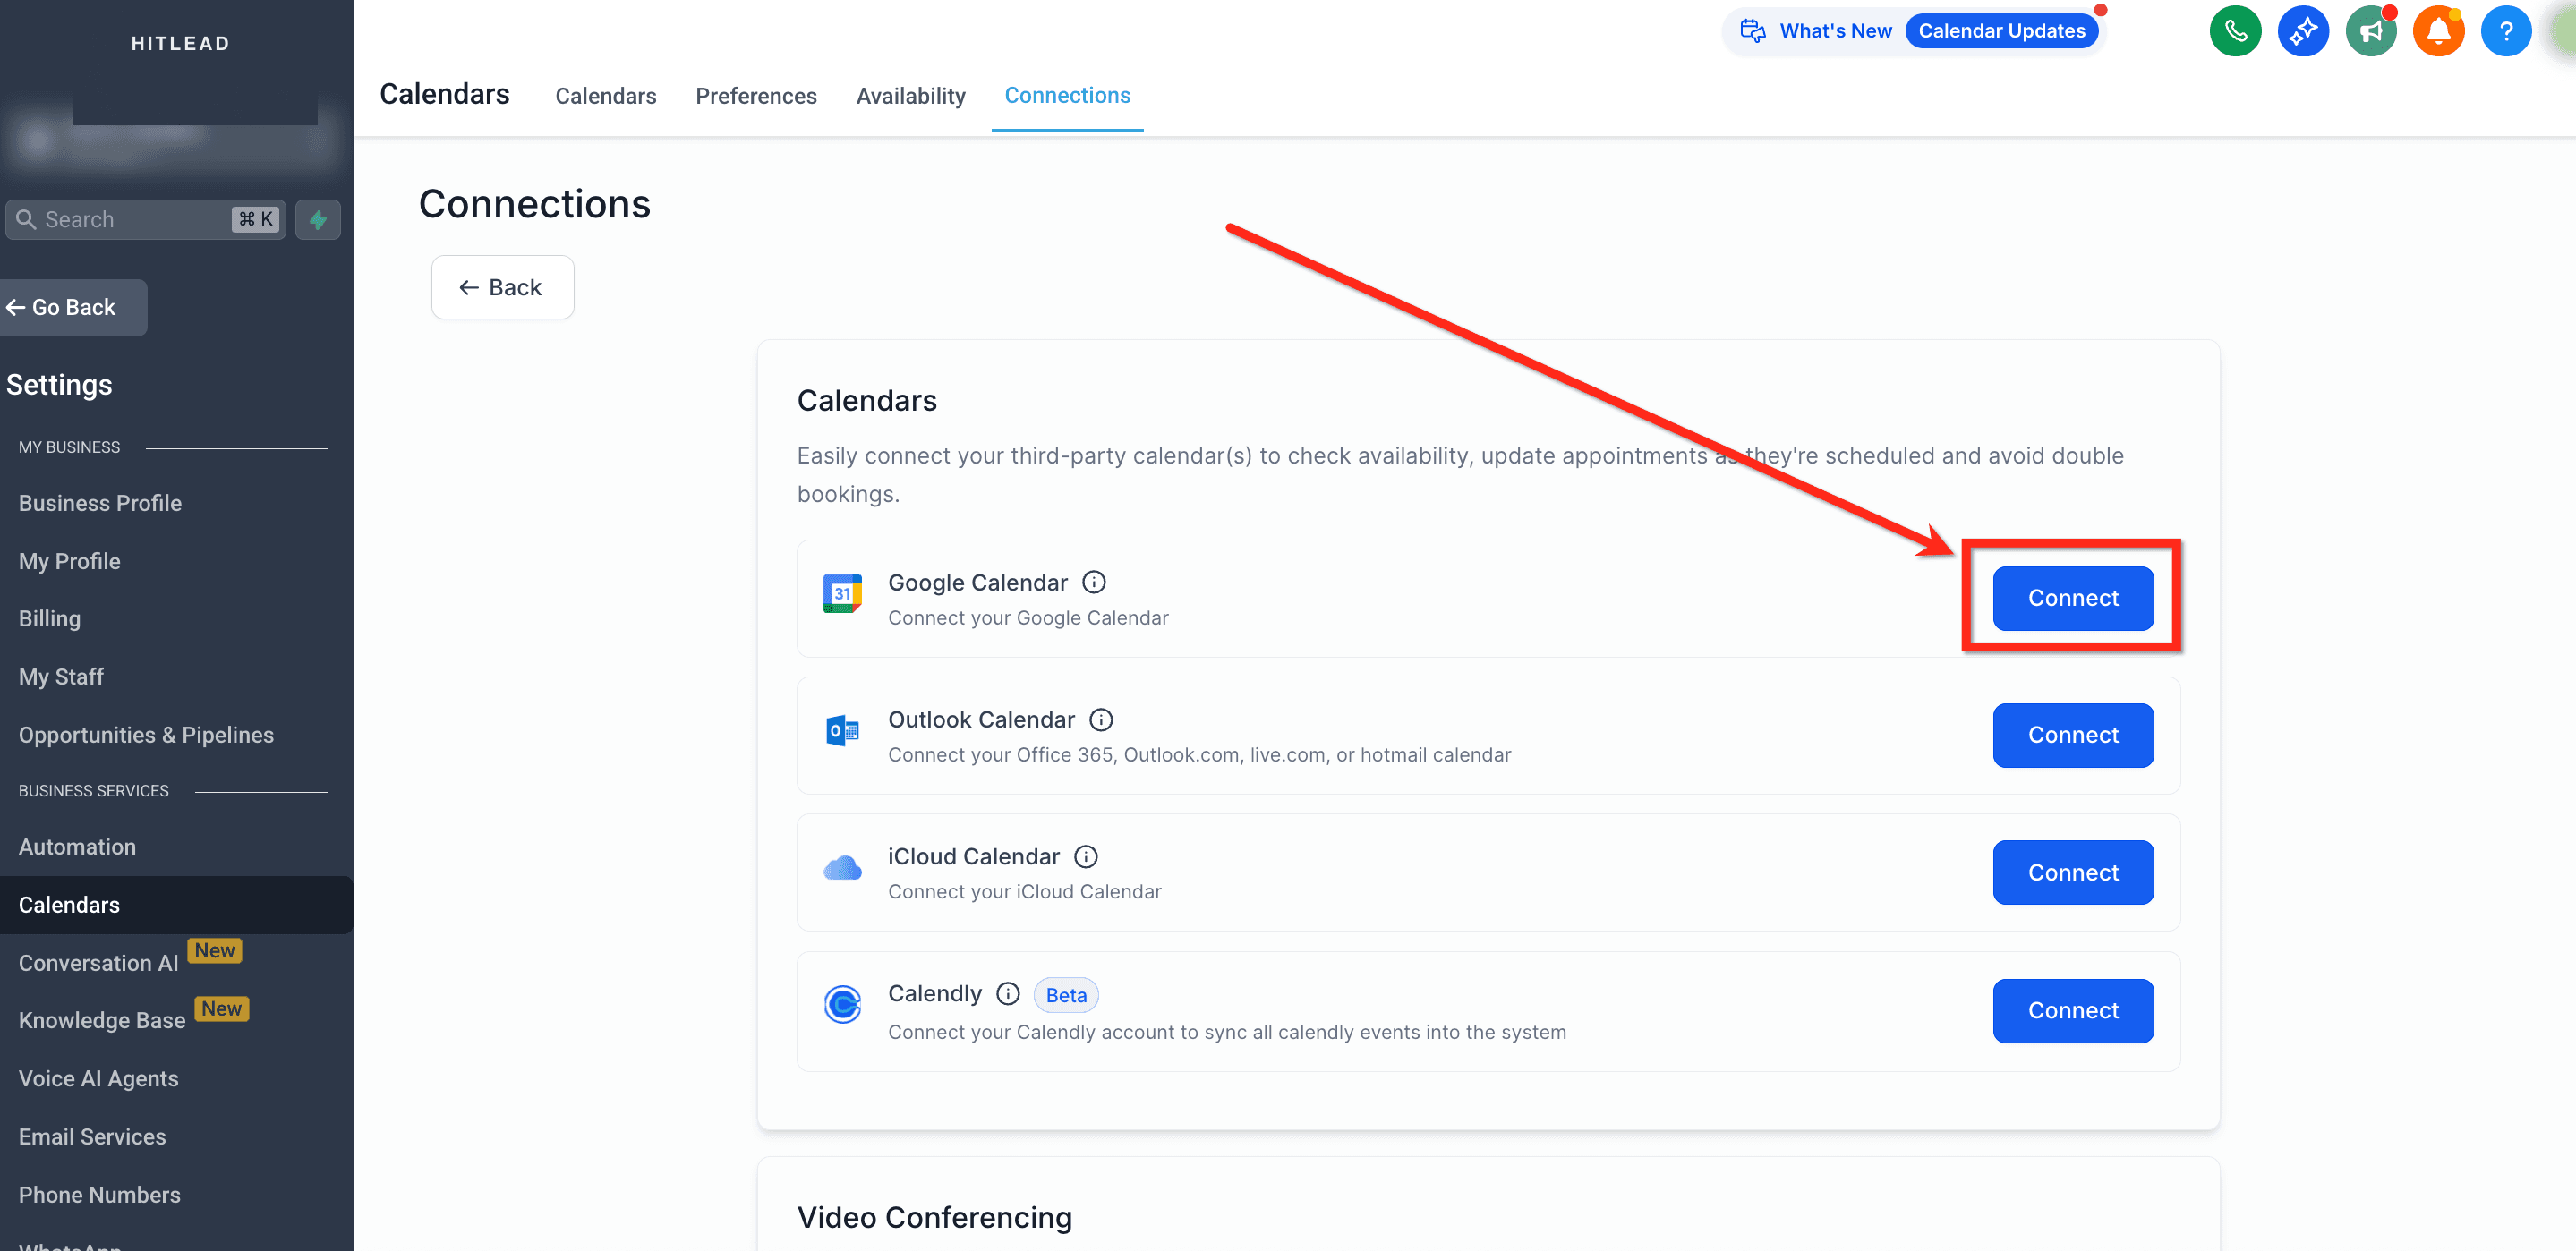Image resolution: width=2576 pixels, height=1251 pixels.
Task: Click the iCloud Calendar info icon
Action: (x=1086, y=856)
